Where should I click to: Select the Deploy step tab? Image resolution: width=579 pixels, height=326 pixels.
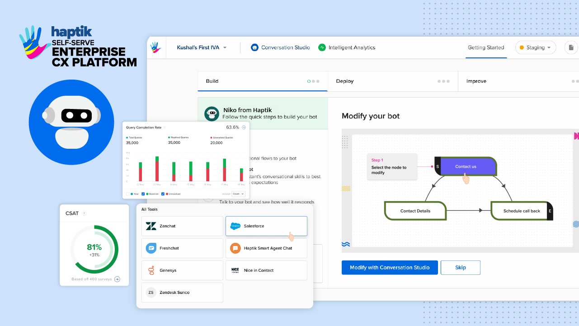(x=393, y=81)
